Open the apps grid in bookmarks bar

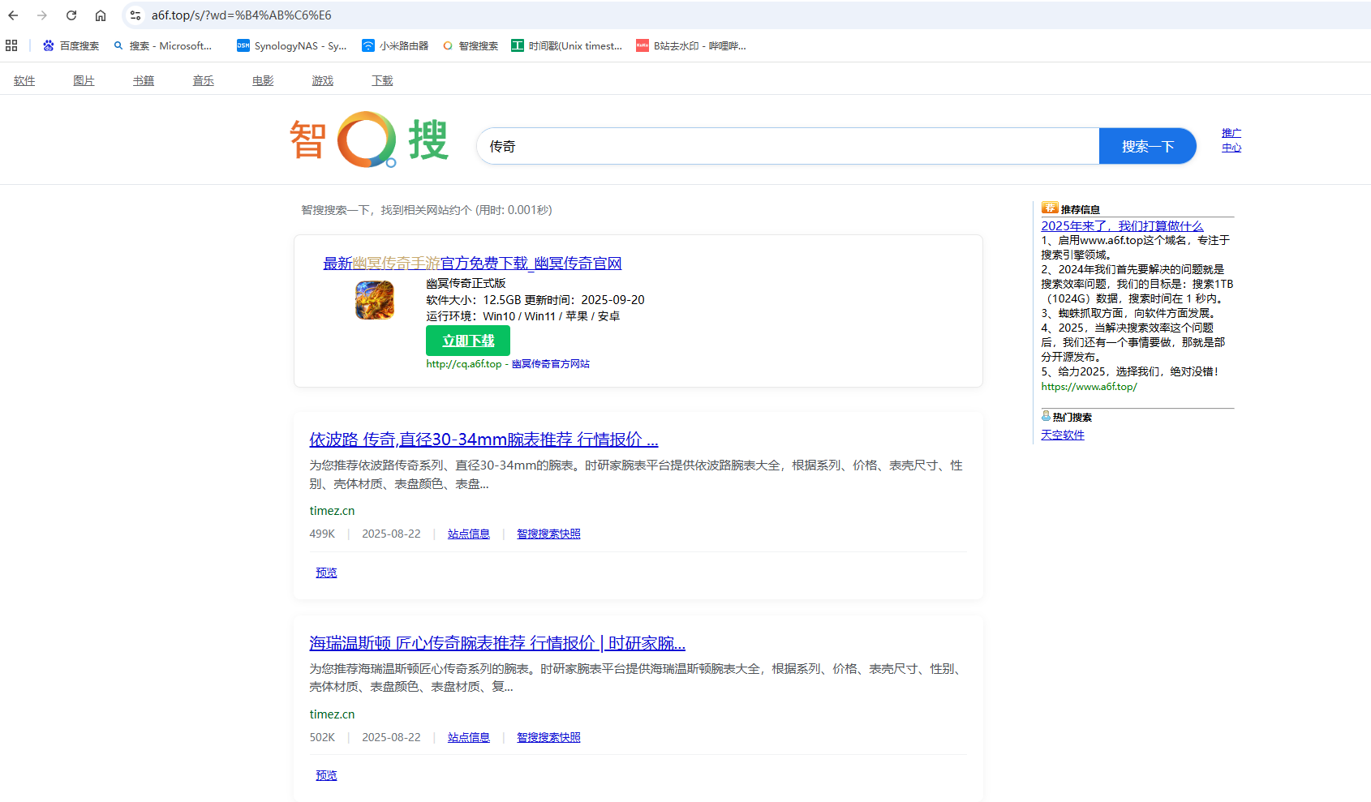(x=11, y=45)
